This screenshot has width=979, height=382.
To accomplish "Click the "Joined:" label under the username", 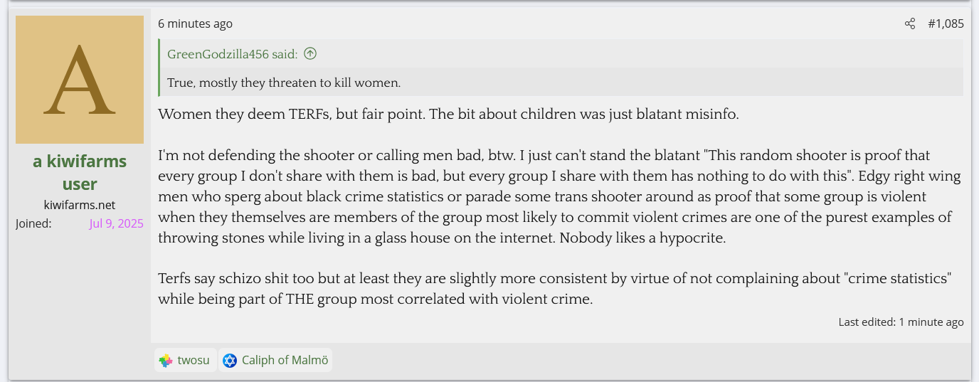I will click(33, 223).
